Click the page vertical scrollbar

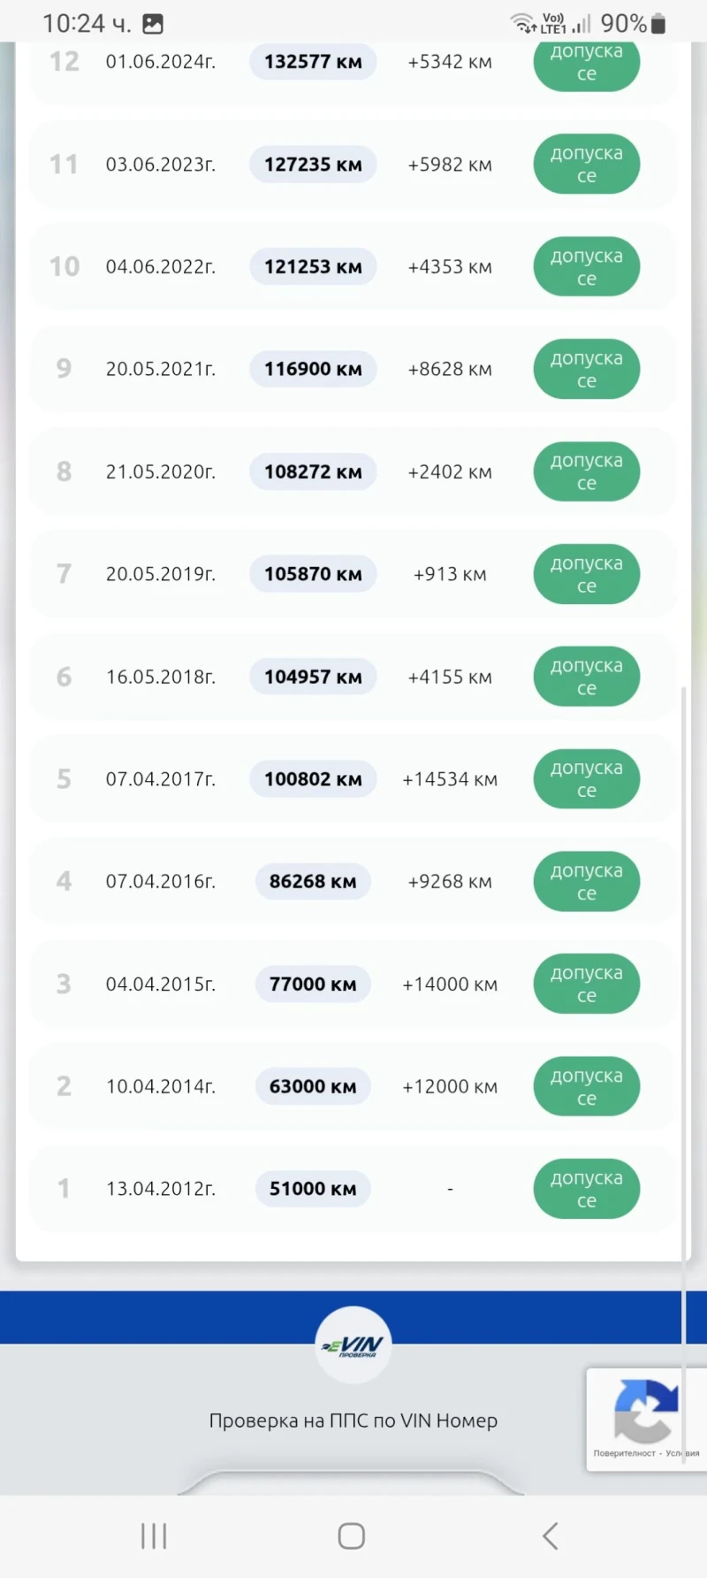point(684,973)
